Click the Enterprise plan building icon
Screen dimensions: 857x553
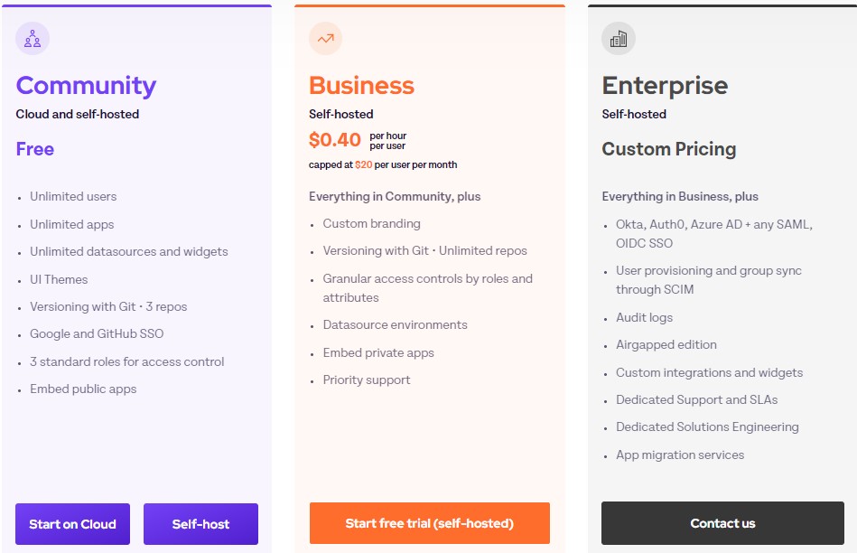(619, 39)
